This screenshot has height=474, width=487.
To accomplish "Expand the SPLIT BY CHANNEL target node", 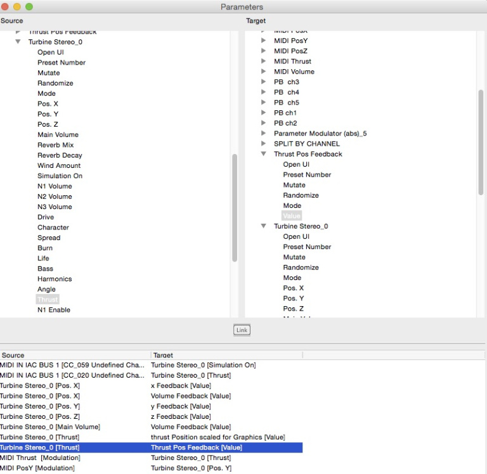I will click(x=264, y=144).
